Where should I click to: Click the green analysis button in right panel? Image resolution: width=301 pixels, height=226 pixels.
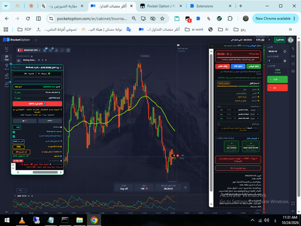tap(253, 66)
